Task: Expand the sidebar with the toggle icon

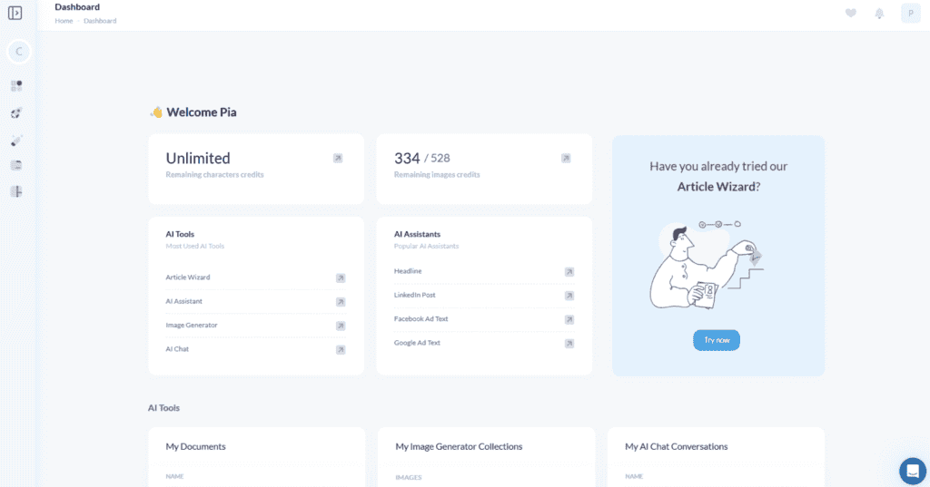Action: (x=15, y=13)
